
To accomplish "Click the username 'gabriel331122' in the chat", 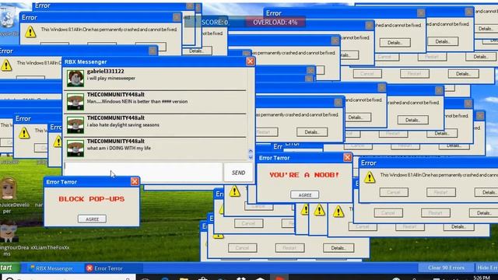I will click(106, 72).
